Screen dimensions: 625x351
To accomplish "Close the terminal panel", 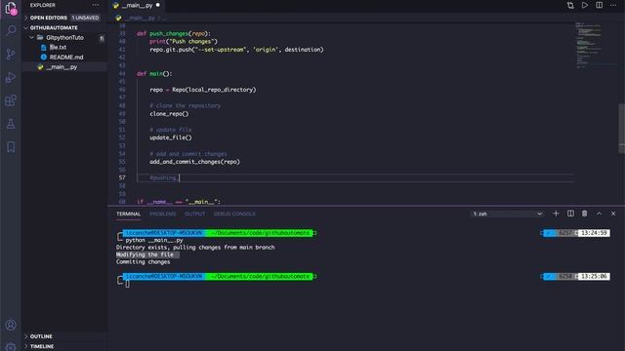I will pyautogui.click(x=613, y=214).
